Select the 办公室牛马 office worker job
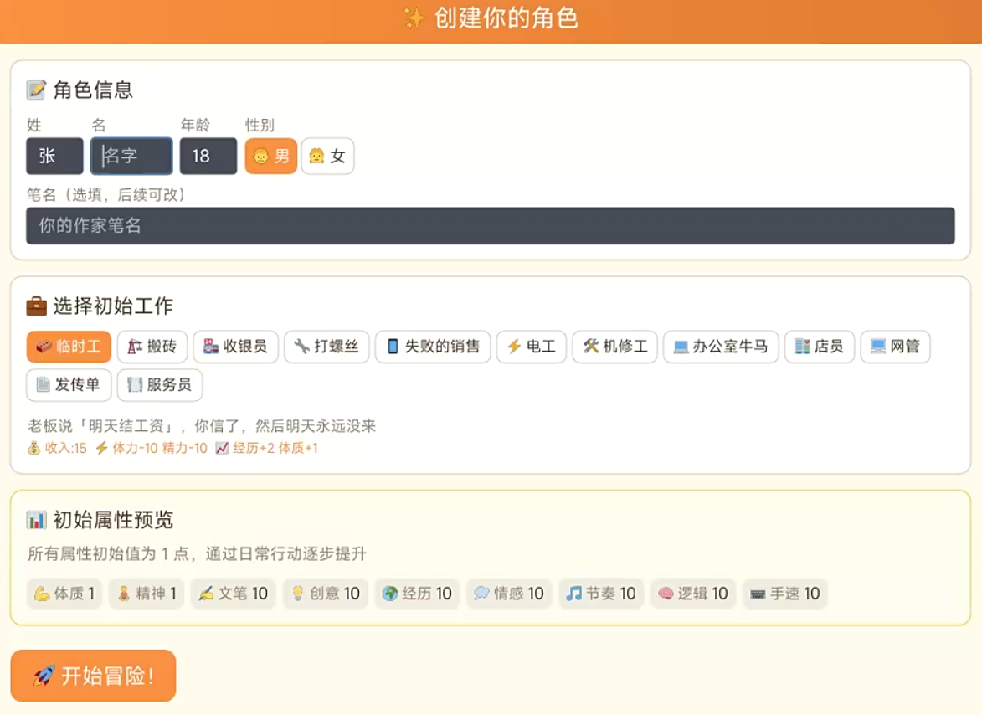 click(x=721, y=347)
